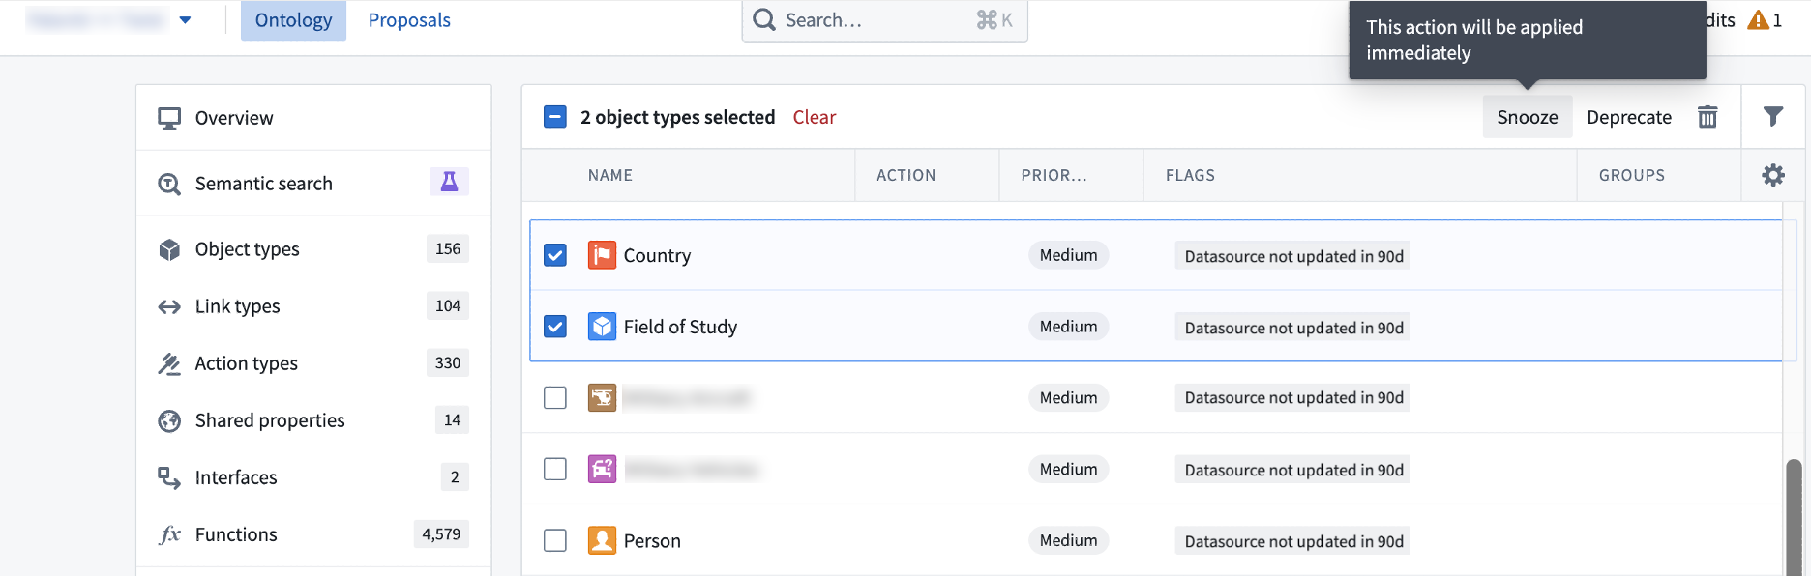Open Semantic search in the sidebar
This screenshot has height=576, width=1811.
(x=313, y=184)
